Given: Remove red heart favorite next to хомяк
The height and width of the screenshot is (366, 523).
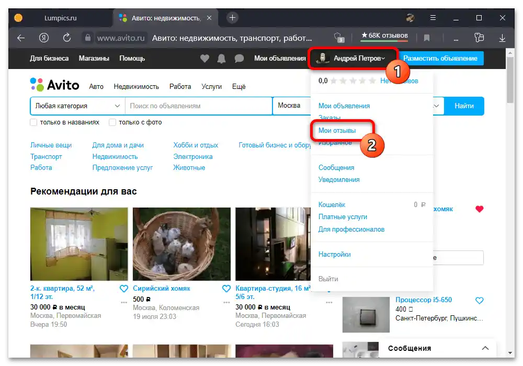Looking at the screenshot, I should pyautogui.click(x=479, y=209).
